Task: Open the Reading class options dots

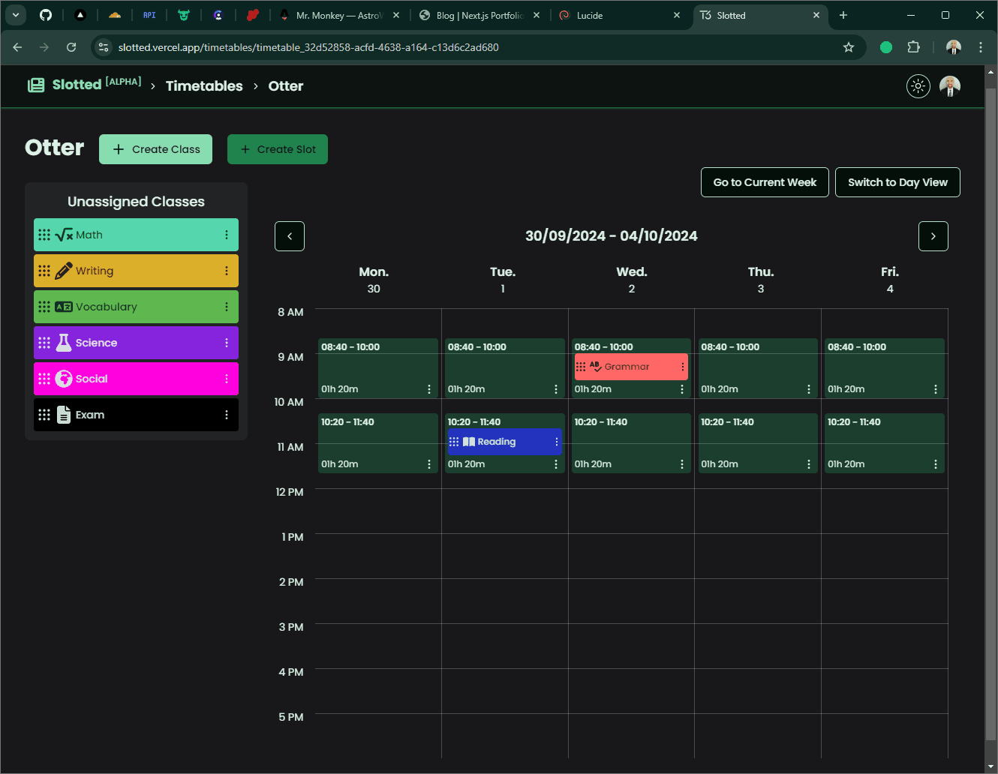Action: [x=556, y=442]
